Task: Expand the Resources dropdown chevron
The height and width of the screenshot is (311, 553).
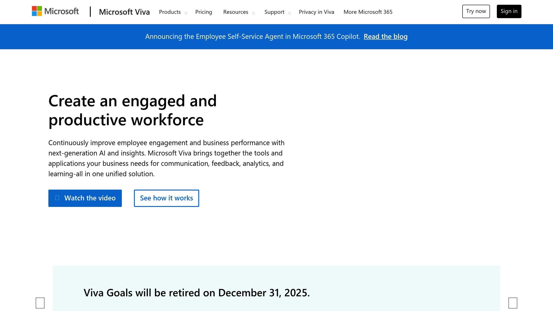Action: (253, 13)
